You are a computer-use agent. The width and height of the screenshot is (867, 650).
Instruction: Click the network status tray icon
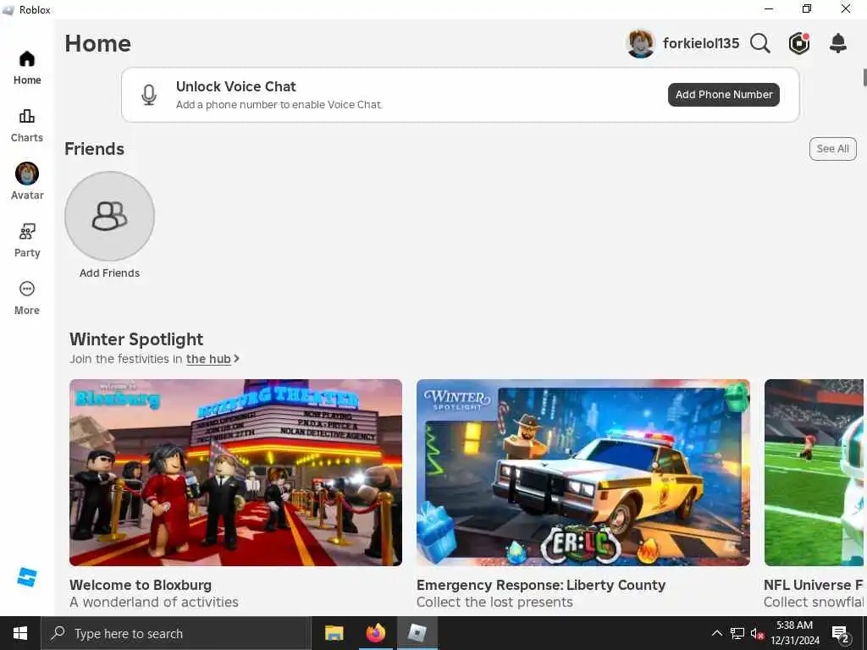(x=737, y=633)
